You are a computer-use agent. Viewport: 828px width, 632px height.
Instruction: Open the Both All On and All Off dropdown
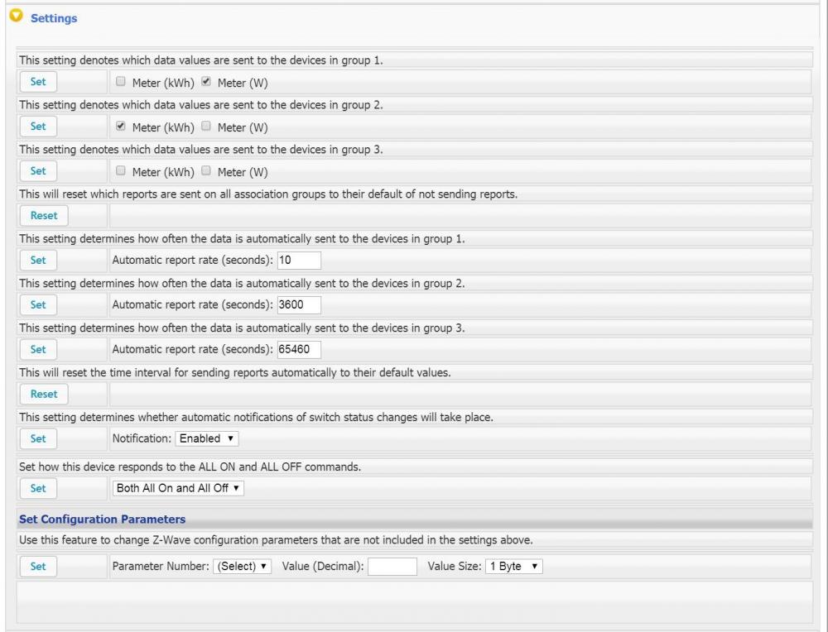click(179, 488)
